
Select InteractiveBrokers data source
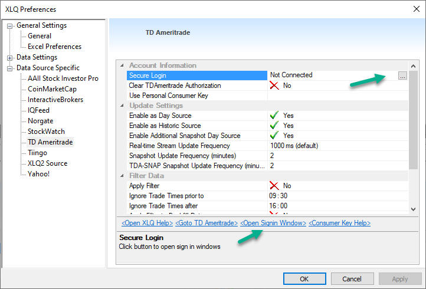(55, 100)
